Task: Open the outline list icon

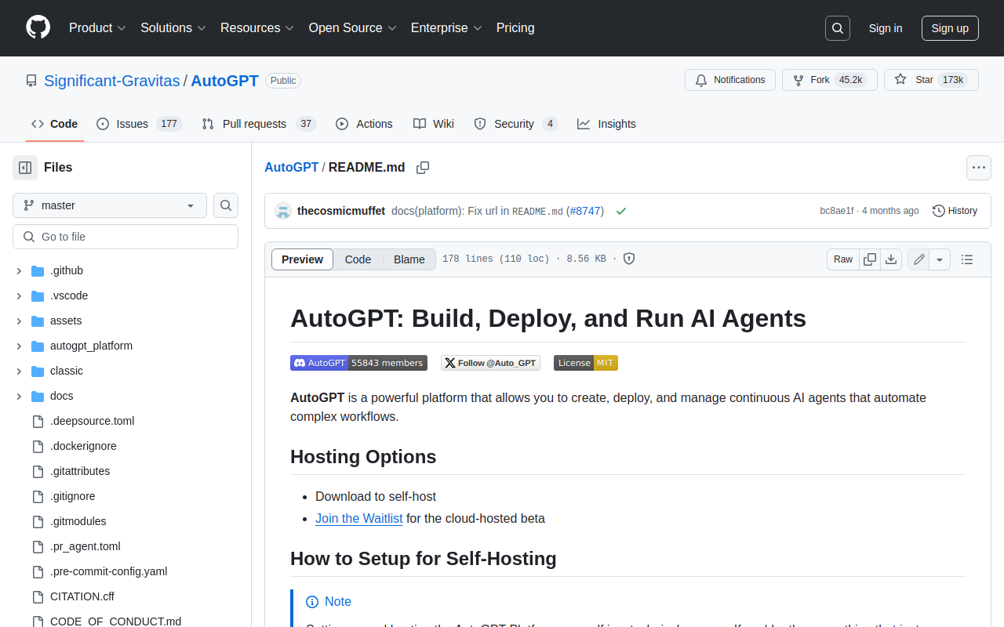Action: pos(967,259)
